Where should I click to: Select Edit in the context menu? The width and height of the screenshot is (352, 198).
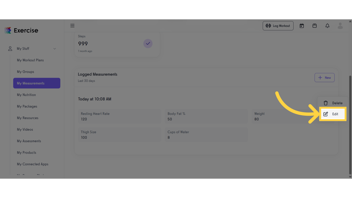click(335, 114)
